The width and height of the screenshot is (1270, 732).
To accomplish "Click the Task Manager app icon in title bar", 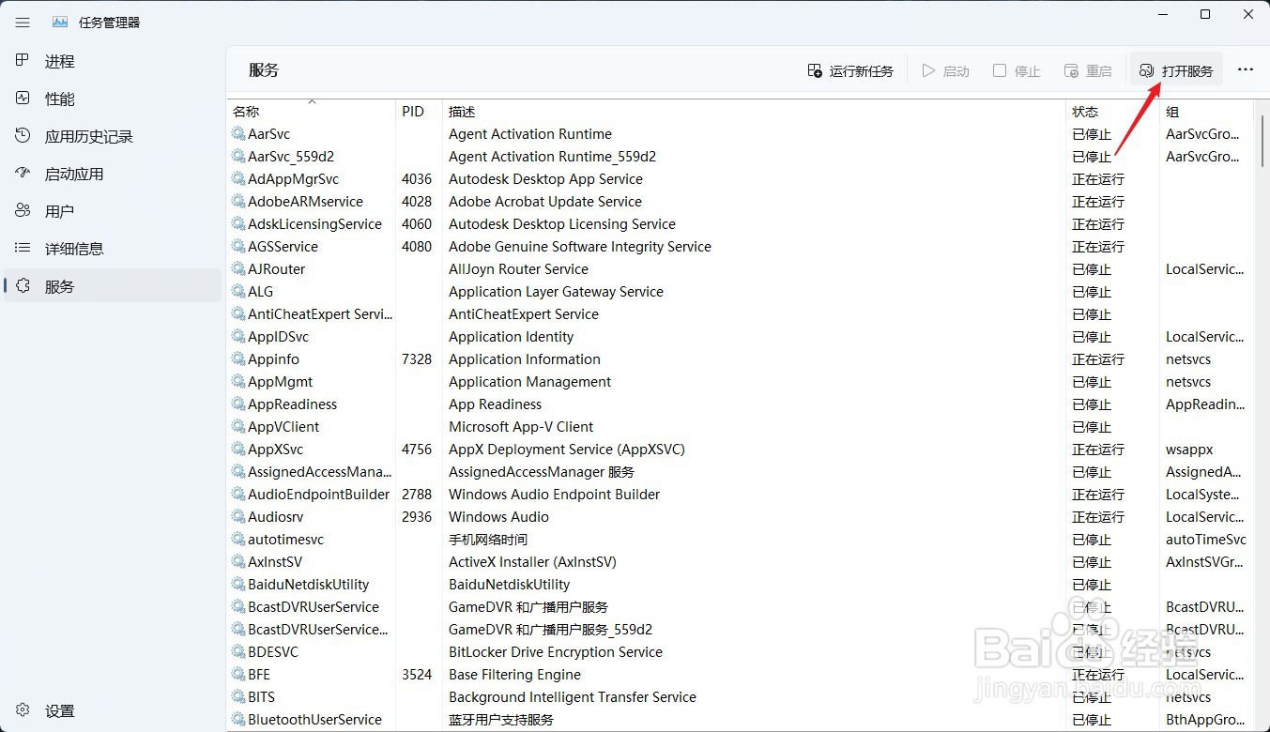I will [x=60, y=23].
